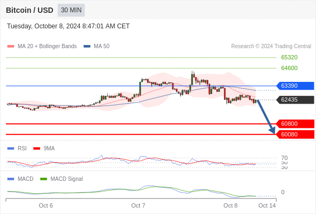Select the 60800 support price tag
316x214 pixels.
[295, 124]
